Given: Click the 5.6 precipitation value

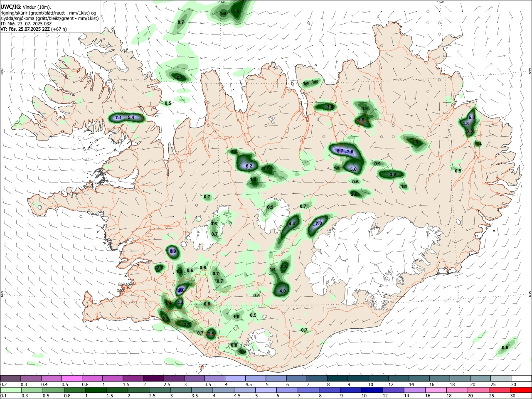Looking at the screenshot, I should click(353, 169).
